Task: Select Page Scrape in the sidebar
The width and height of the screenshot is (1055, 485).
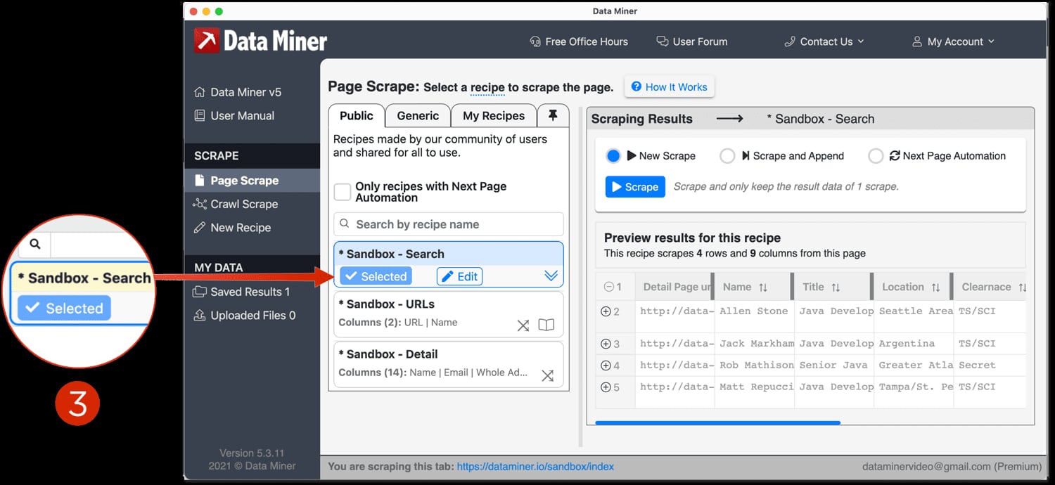Action: (252, 181)
